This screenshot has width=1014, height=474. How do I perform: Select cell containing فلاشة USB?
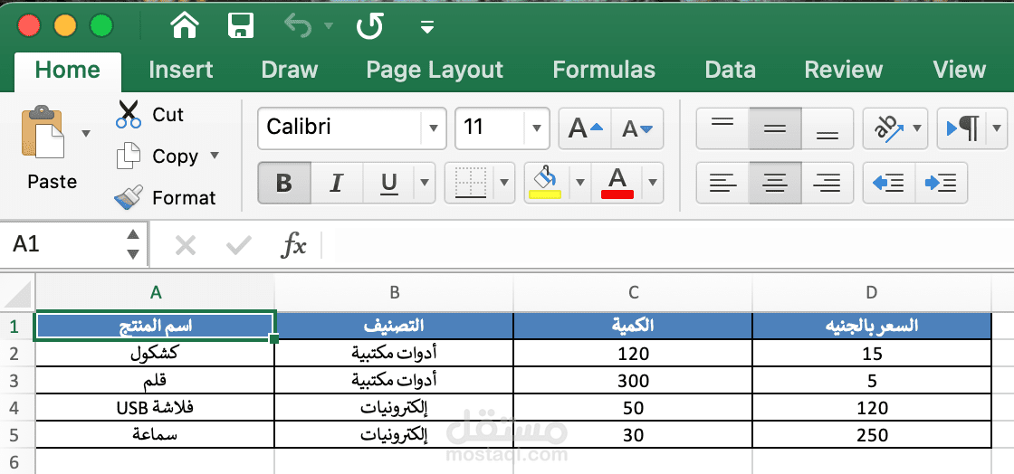(x=155, y=407)
